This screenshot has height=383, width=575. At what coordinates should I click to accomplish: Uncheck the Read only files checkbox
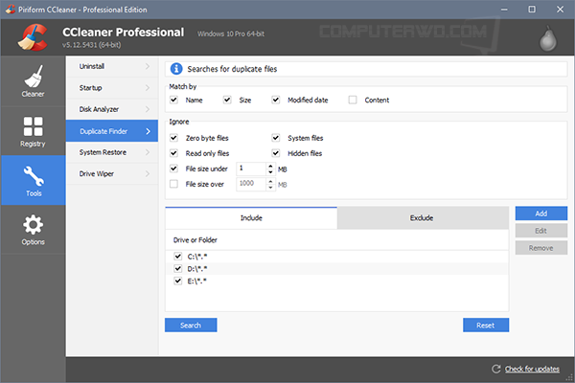(x=173, y=153)
